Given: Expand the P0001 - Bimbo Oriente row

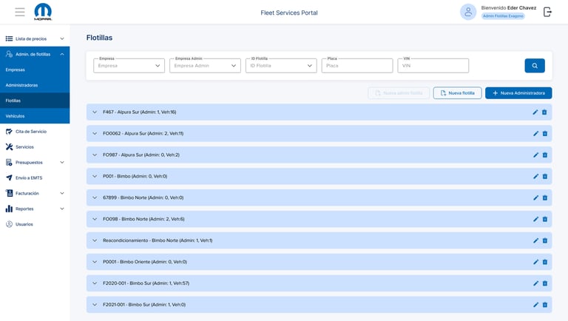Looking at the screenshot, I should click(95, 262).
